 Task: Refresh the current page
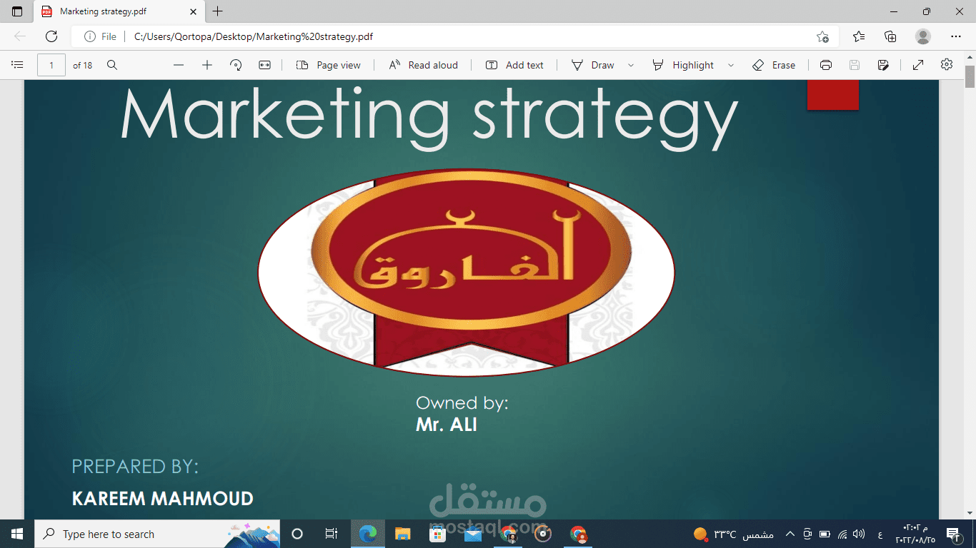pyautogui.click(x=51, y=36)
